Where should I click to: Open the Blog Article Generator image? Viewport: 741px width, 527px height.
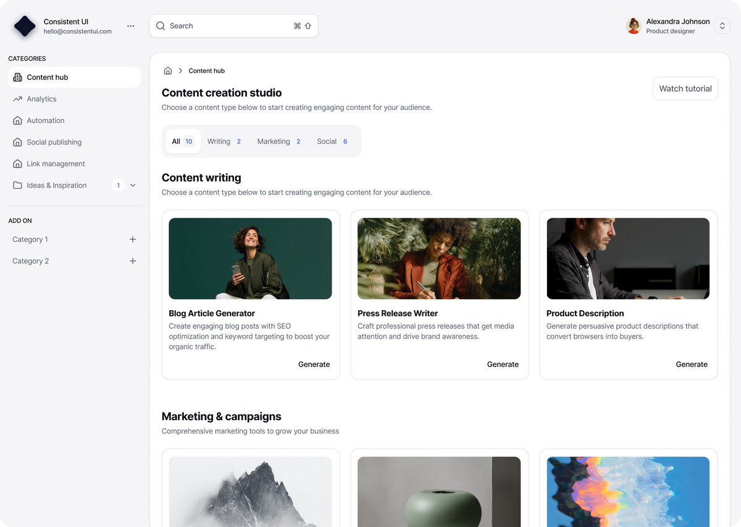coord(250,259)
